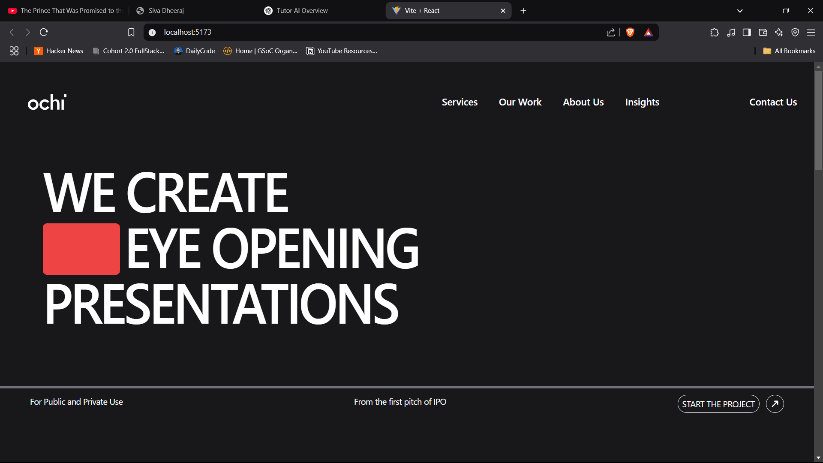
Task: Click the round arrow button beside START
Action: (775, 404)
